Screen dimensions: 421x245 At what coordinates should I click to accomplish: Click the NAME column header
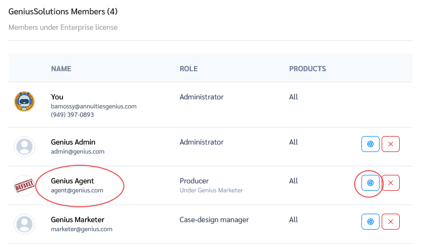click(x=61, y=69)
